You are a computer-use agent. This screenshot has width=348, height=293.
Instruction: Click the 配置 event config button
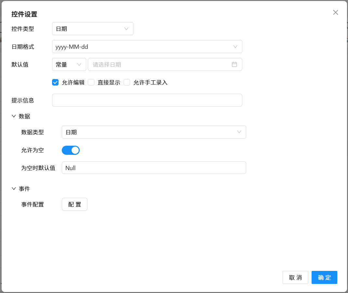(x=74, y=204)
